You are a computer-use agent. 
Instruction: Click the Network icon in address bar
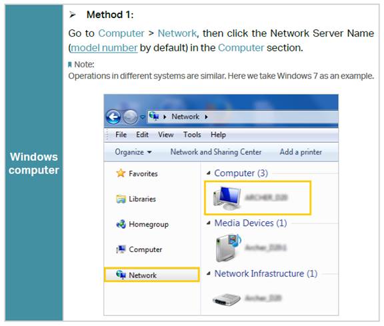point(154,116)
